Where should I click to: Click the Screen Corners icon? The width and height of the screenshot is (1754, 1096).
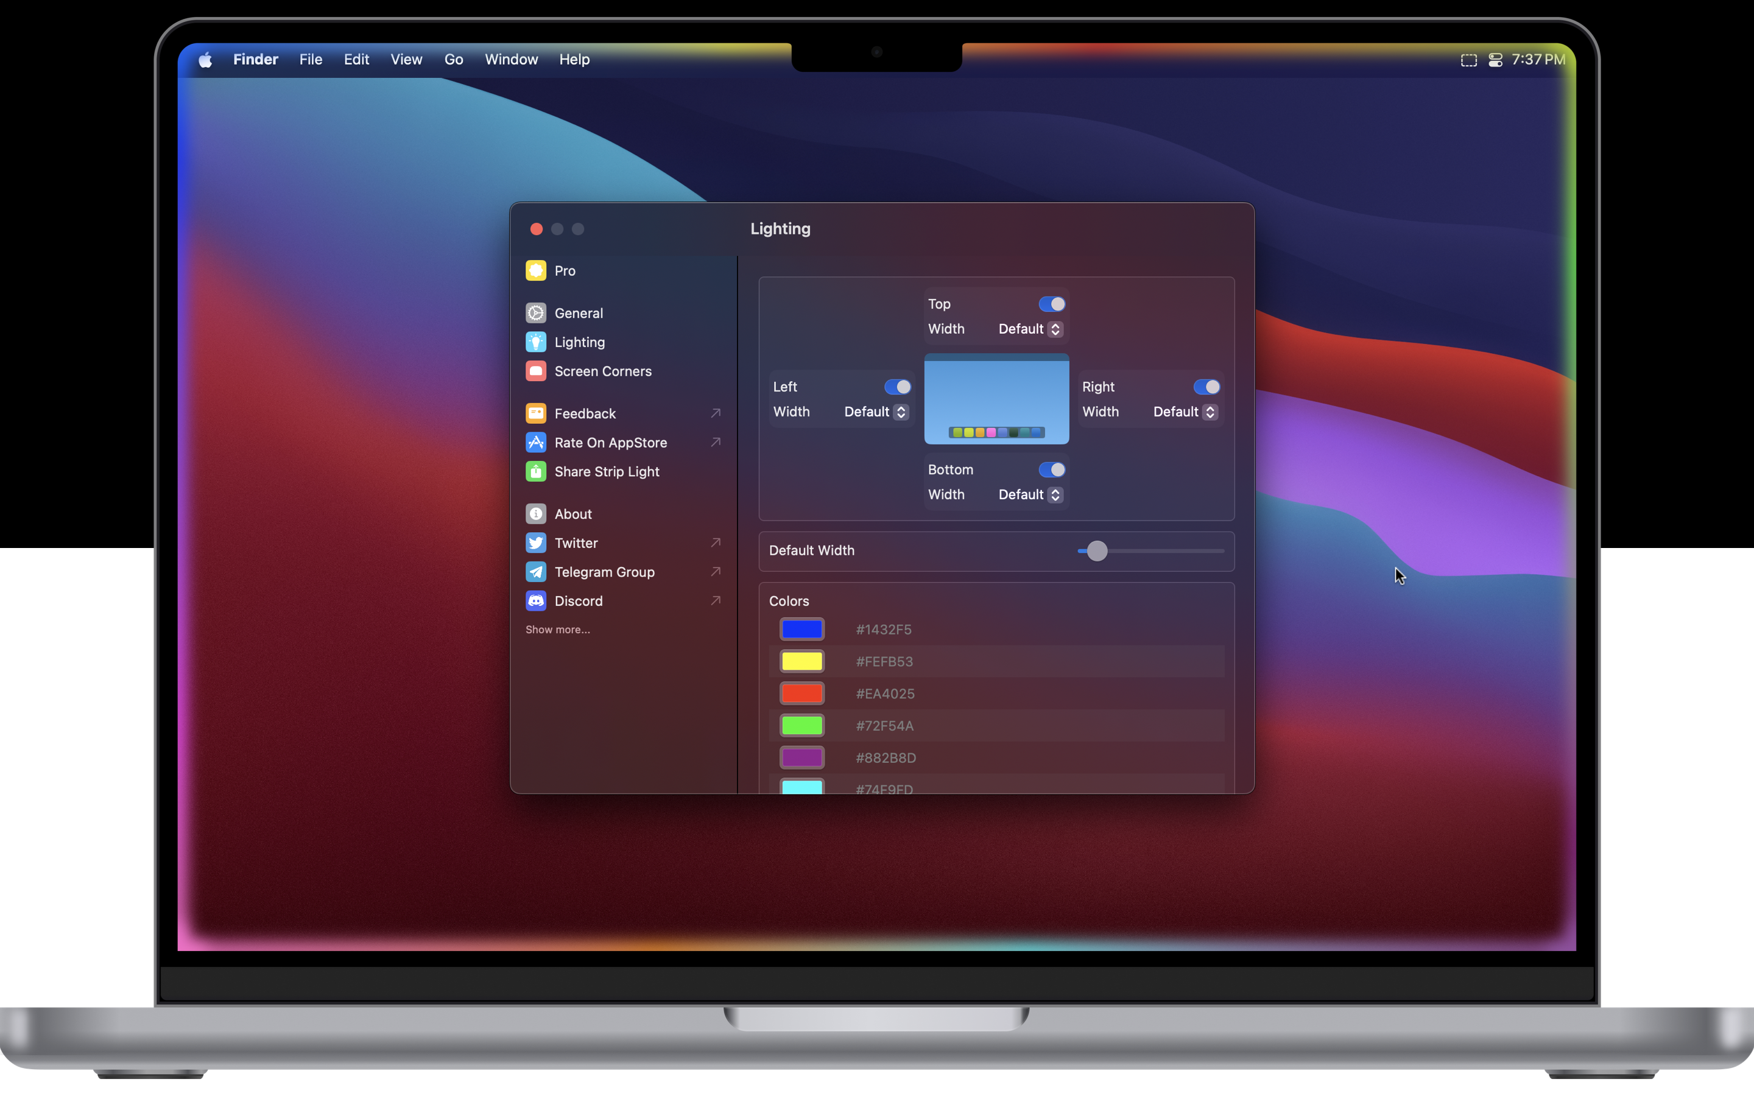click(535, 370)
